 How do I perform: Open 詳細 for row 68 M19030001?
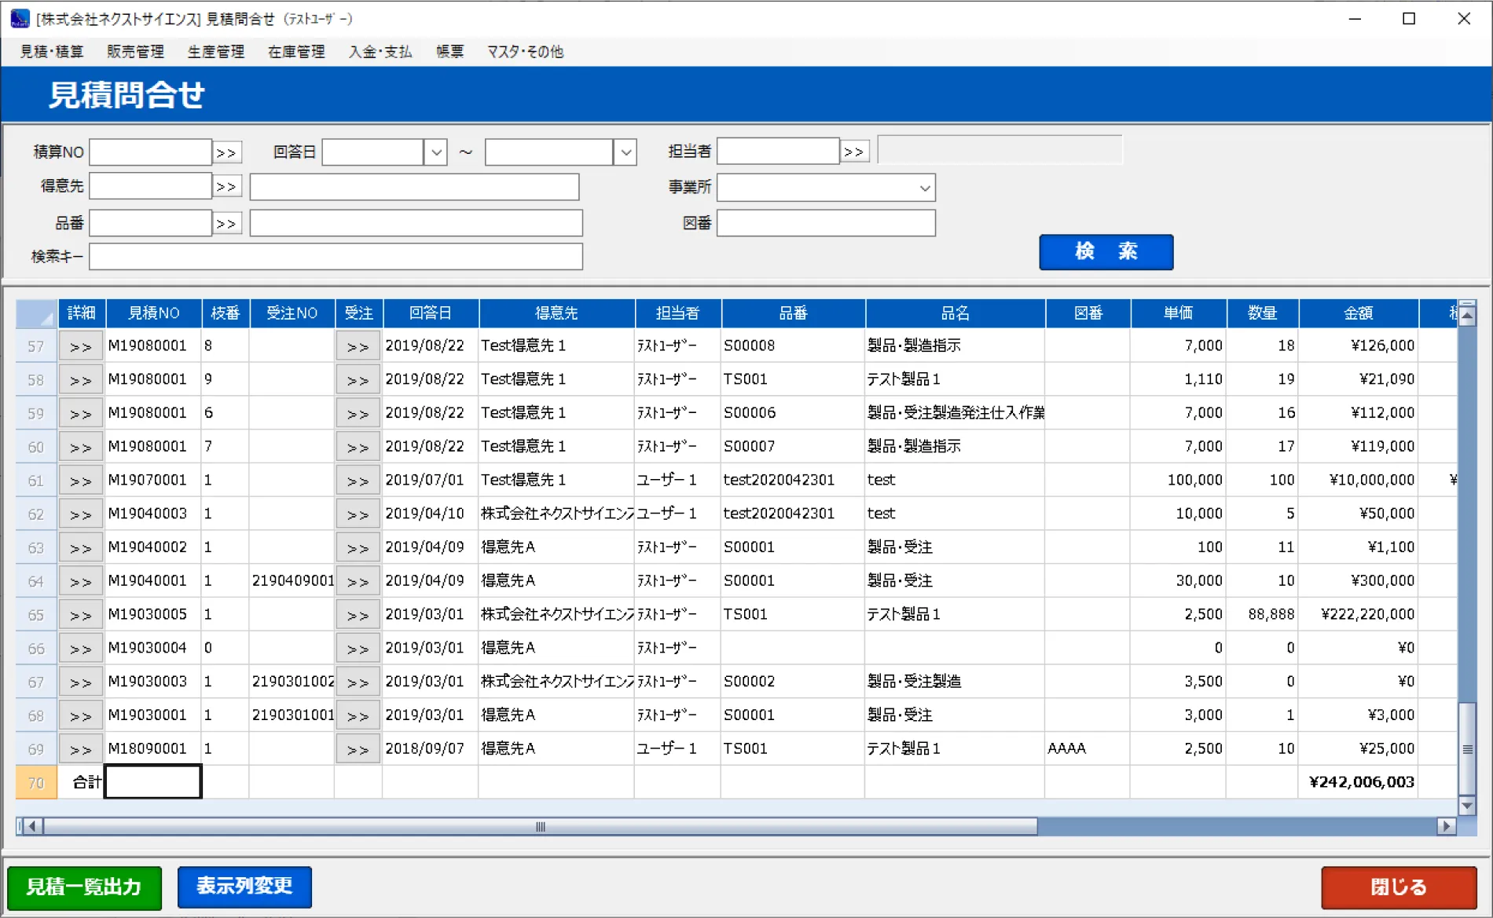pos(81,716)
